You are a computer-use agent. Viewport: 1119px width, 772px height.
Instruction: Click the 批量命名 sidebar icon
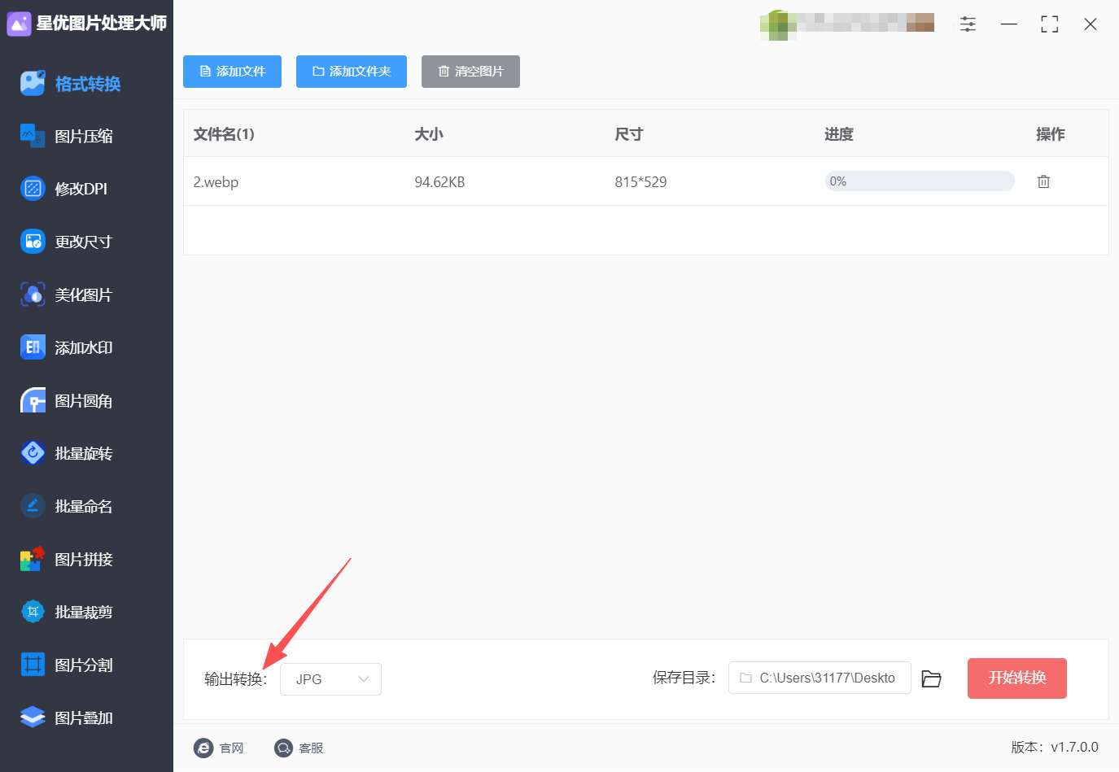(33, 506)
